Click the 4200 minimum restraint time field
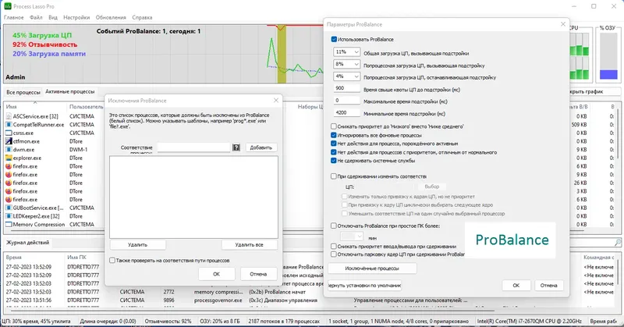Screen dimensions: 624x327 (346, 112)
